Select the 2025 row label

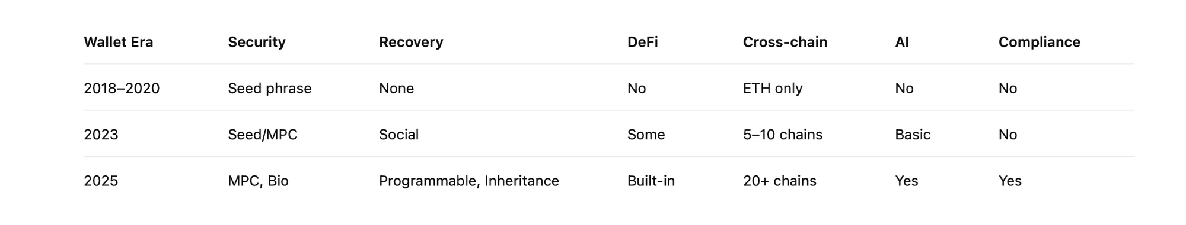[101, 180]
